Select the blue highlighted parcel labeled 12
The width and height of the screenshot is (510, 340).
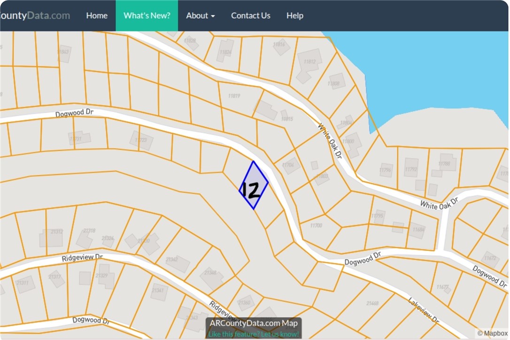click(x=254, y=186)
